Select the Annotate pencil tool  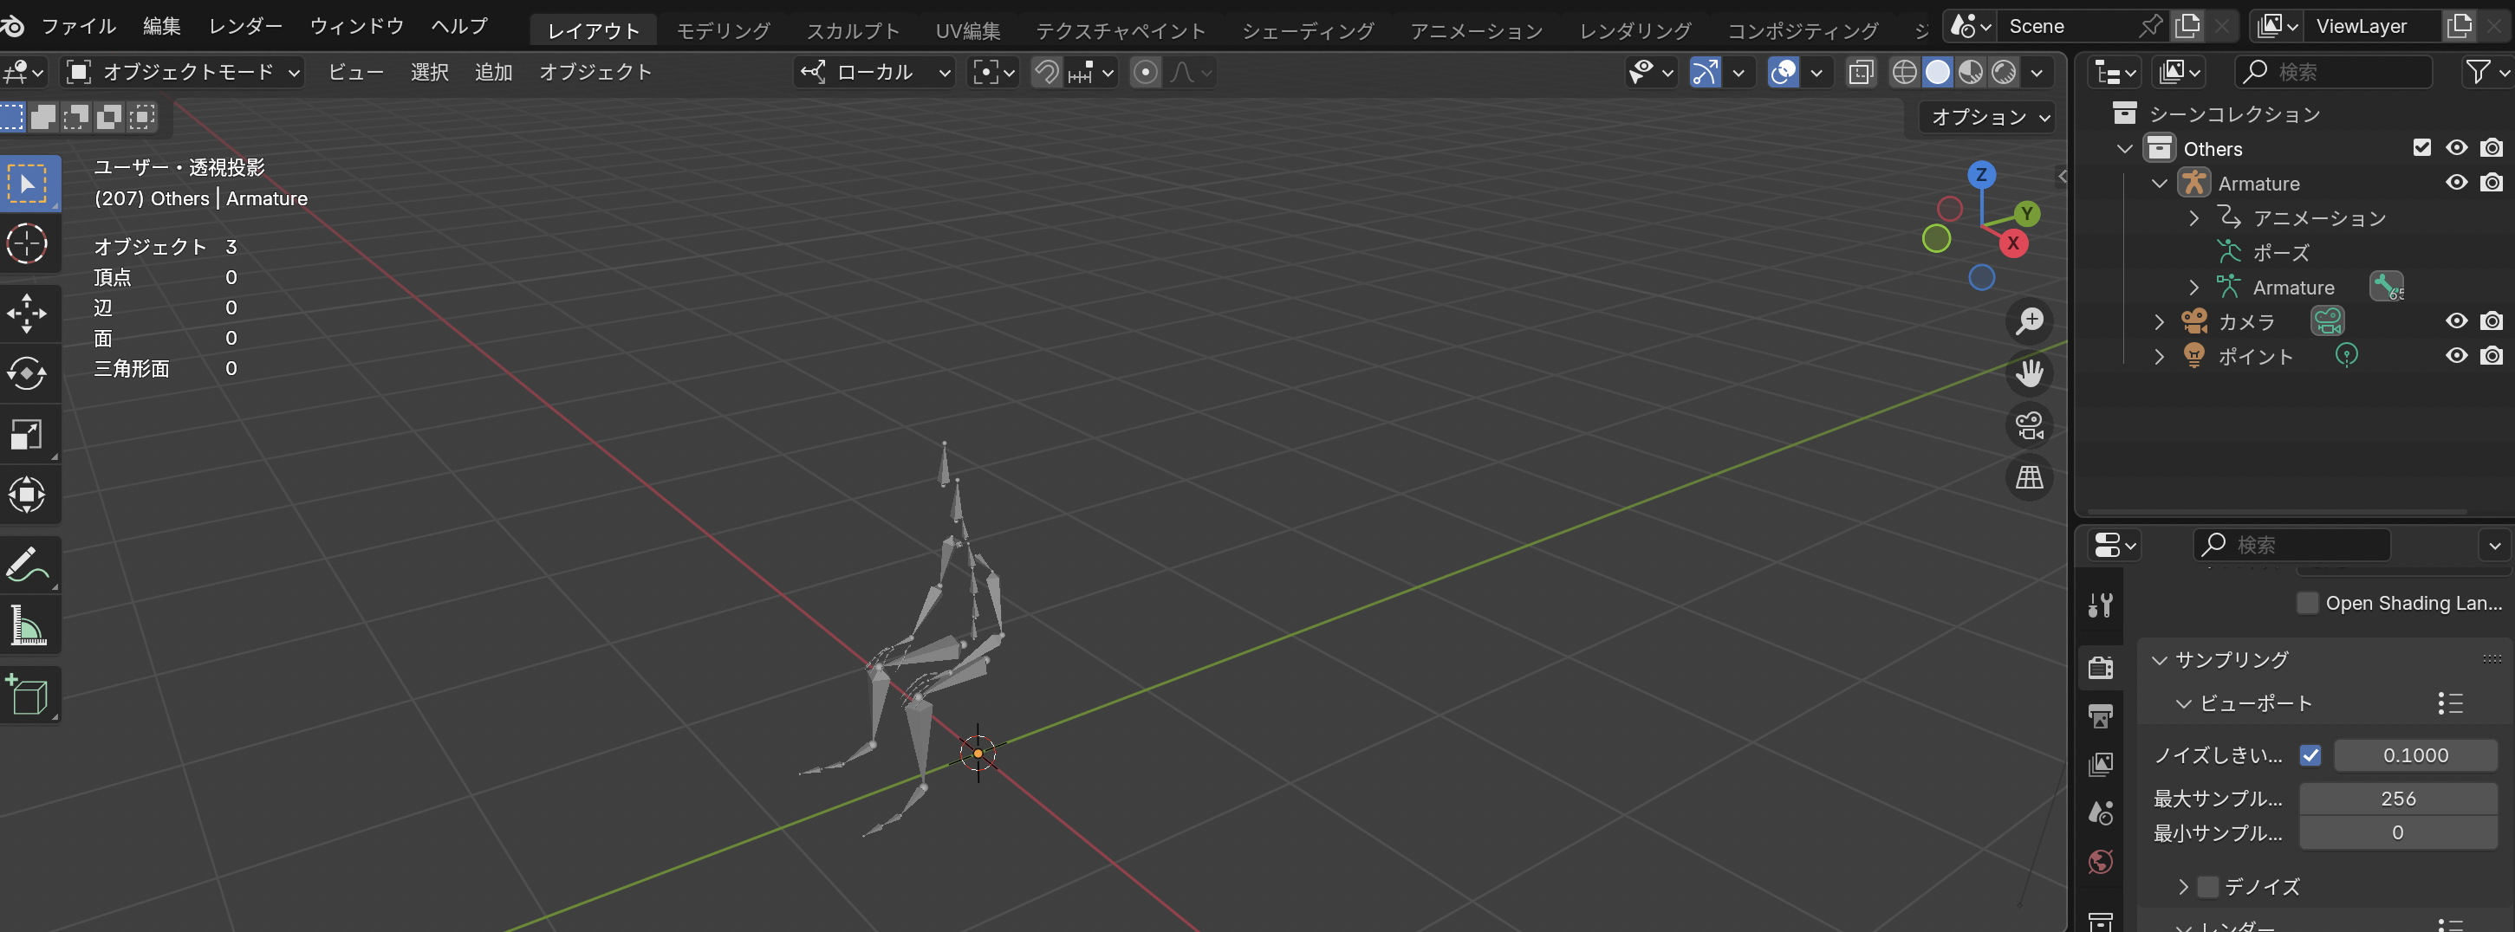point(26,565)
